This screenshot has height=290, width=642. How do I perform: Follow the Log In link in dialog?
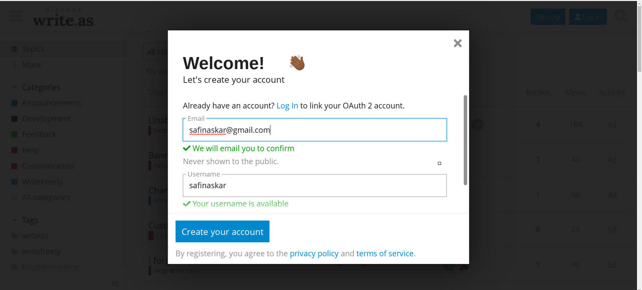[287, 106]
